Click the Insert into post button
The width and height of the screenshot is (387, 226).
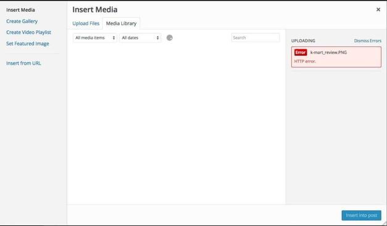point(361,215)
